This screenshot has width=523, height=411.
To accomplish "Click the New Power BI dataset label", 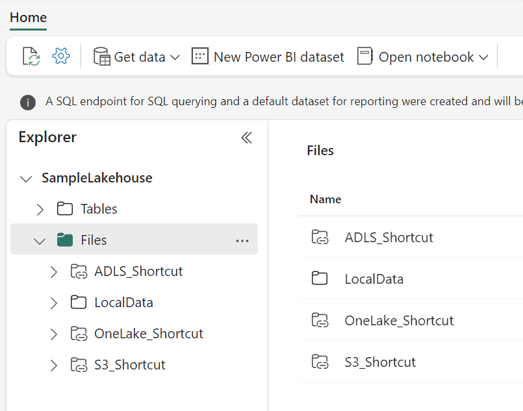I will (x=279, y=57).
